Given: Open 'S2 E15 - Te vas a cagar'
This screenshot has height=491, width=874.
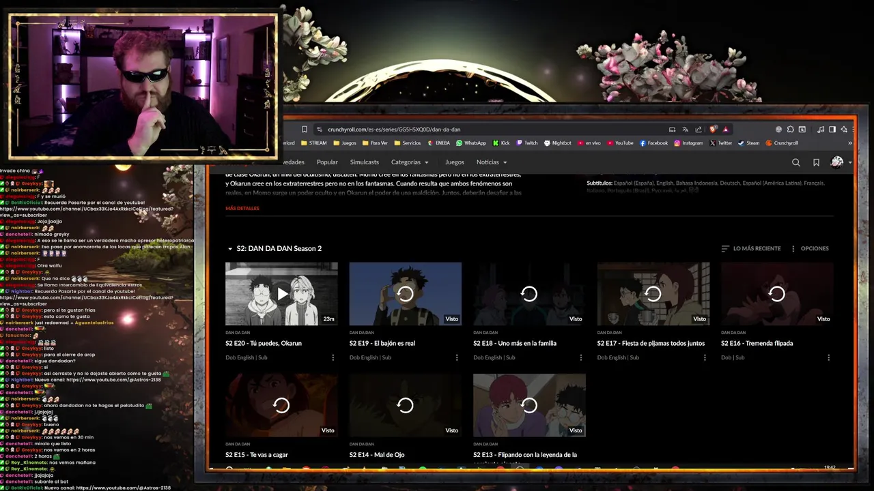Looking at the screenshot, I should click(x=257, y=455).
